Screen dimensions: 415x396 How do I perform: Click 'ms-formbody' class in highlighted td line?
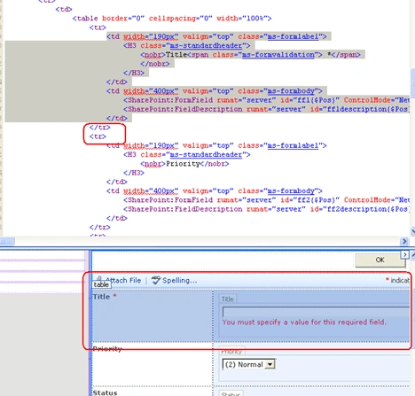pos(291,91)
